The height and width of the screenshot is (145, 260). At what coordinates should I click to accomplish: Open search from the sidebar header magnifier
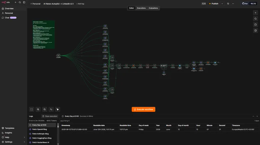click(x=20, y=2)
